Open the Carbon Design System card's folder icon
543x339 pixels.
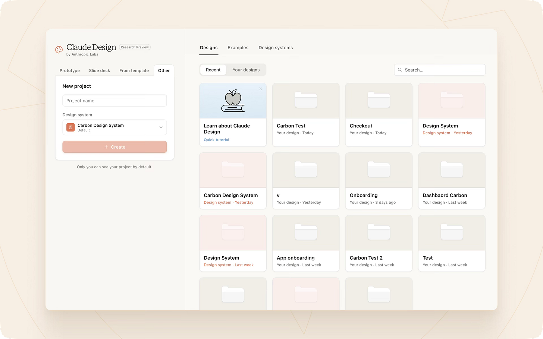click(x=233, y=169)
